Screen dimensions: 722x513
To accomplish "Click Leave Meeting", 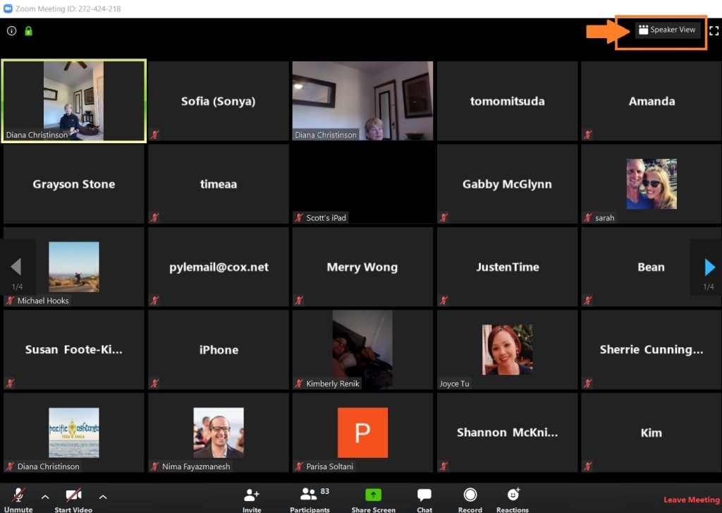I will [691, 500].
